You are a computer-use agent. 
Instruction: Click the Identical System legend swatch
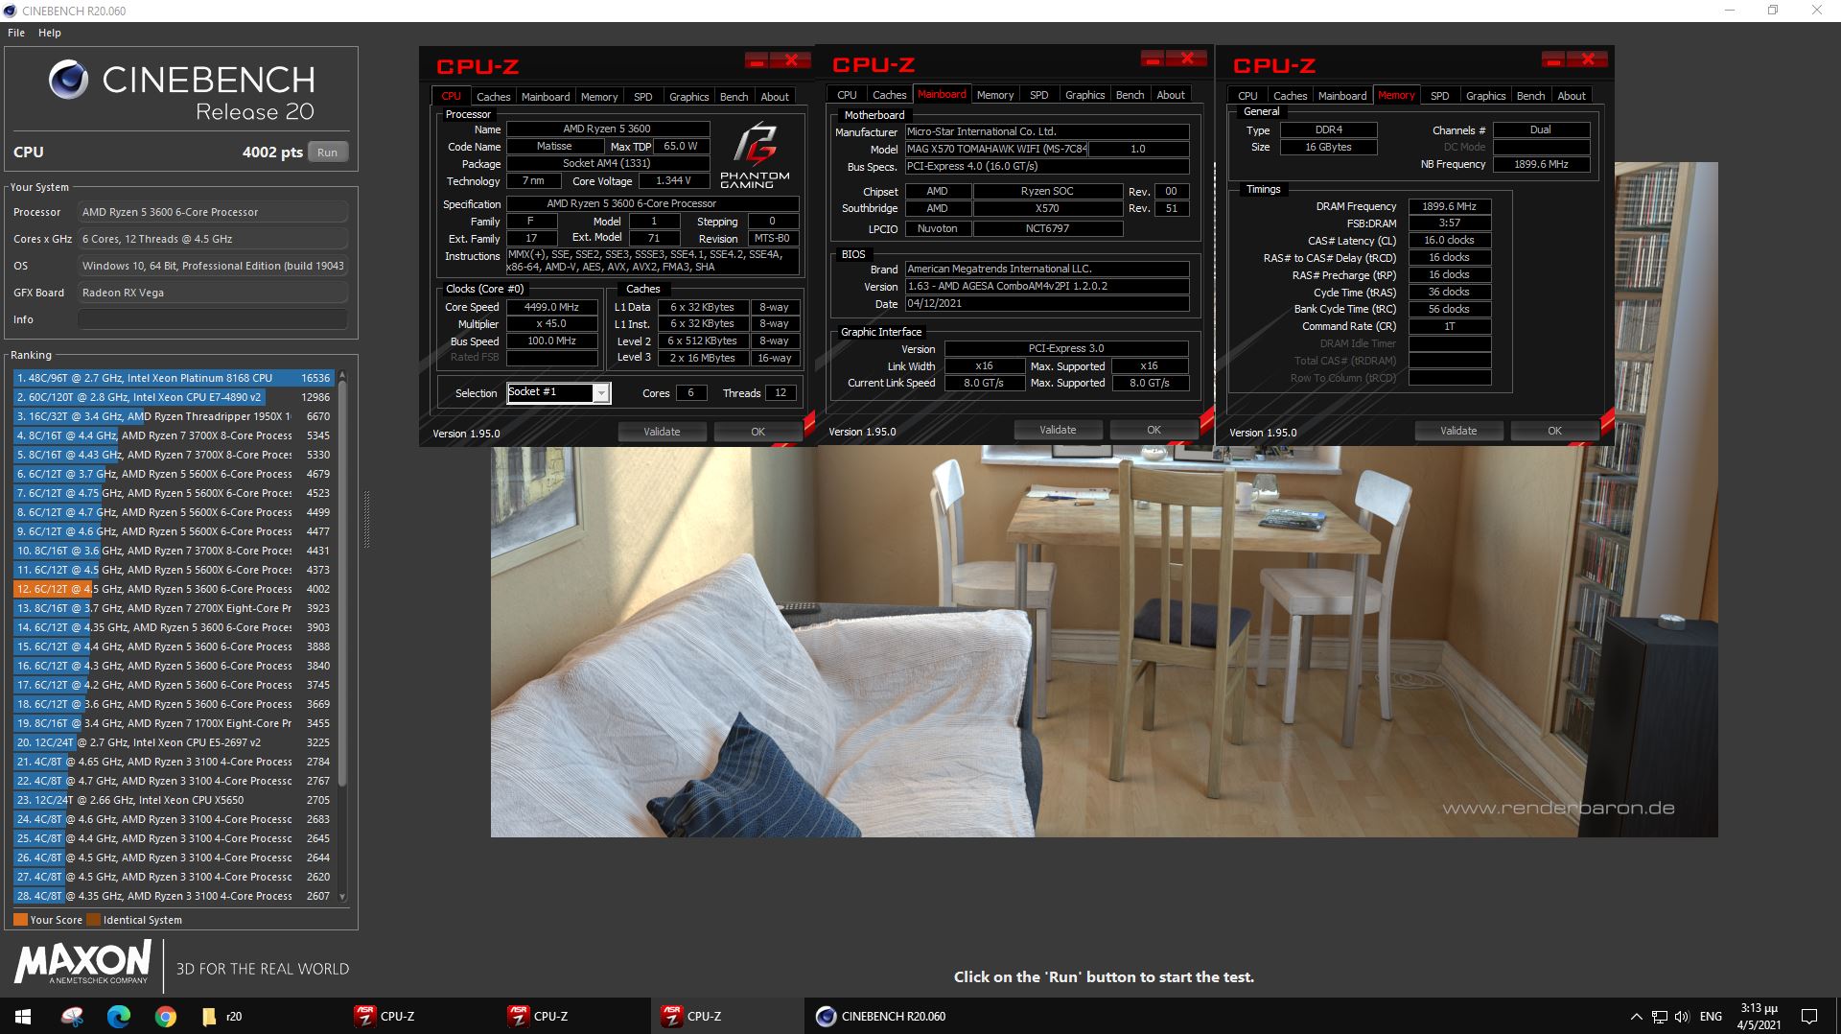93,920
